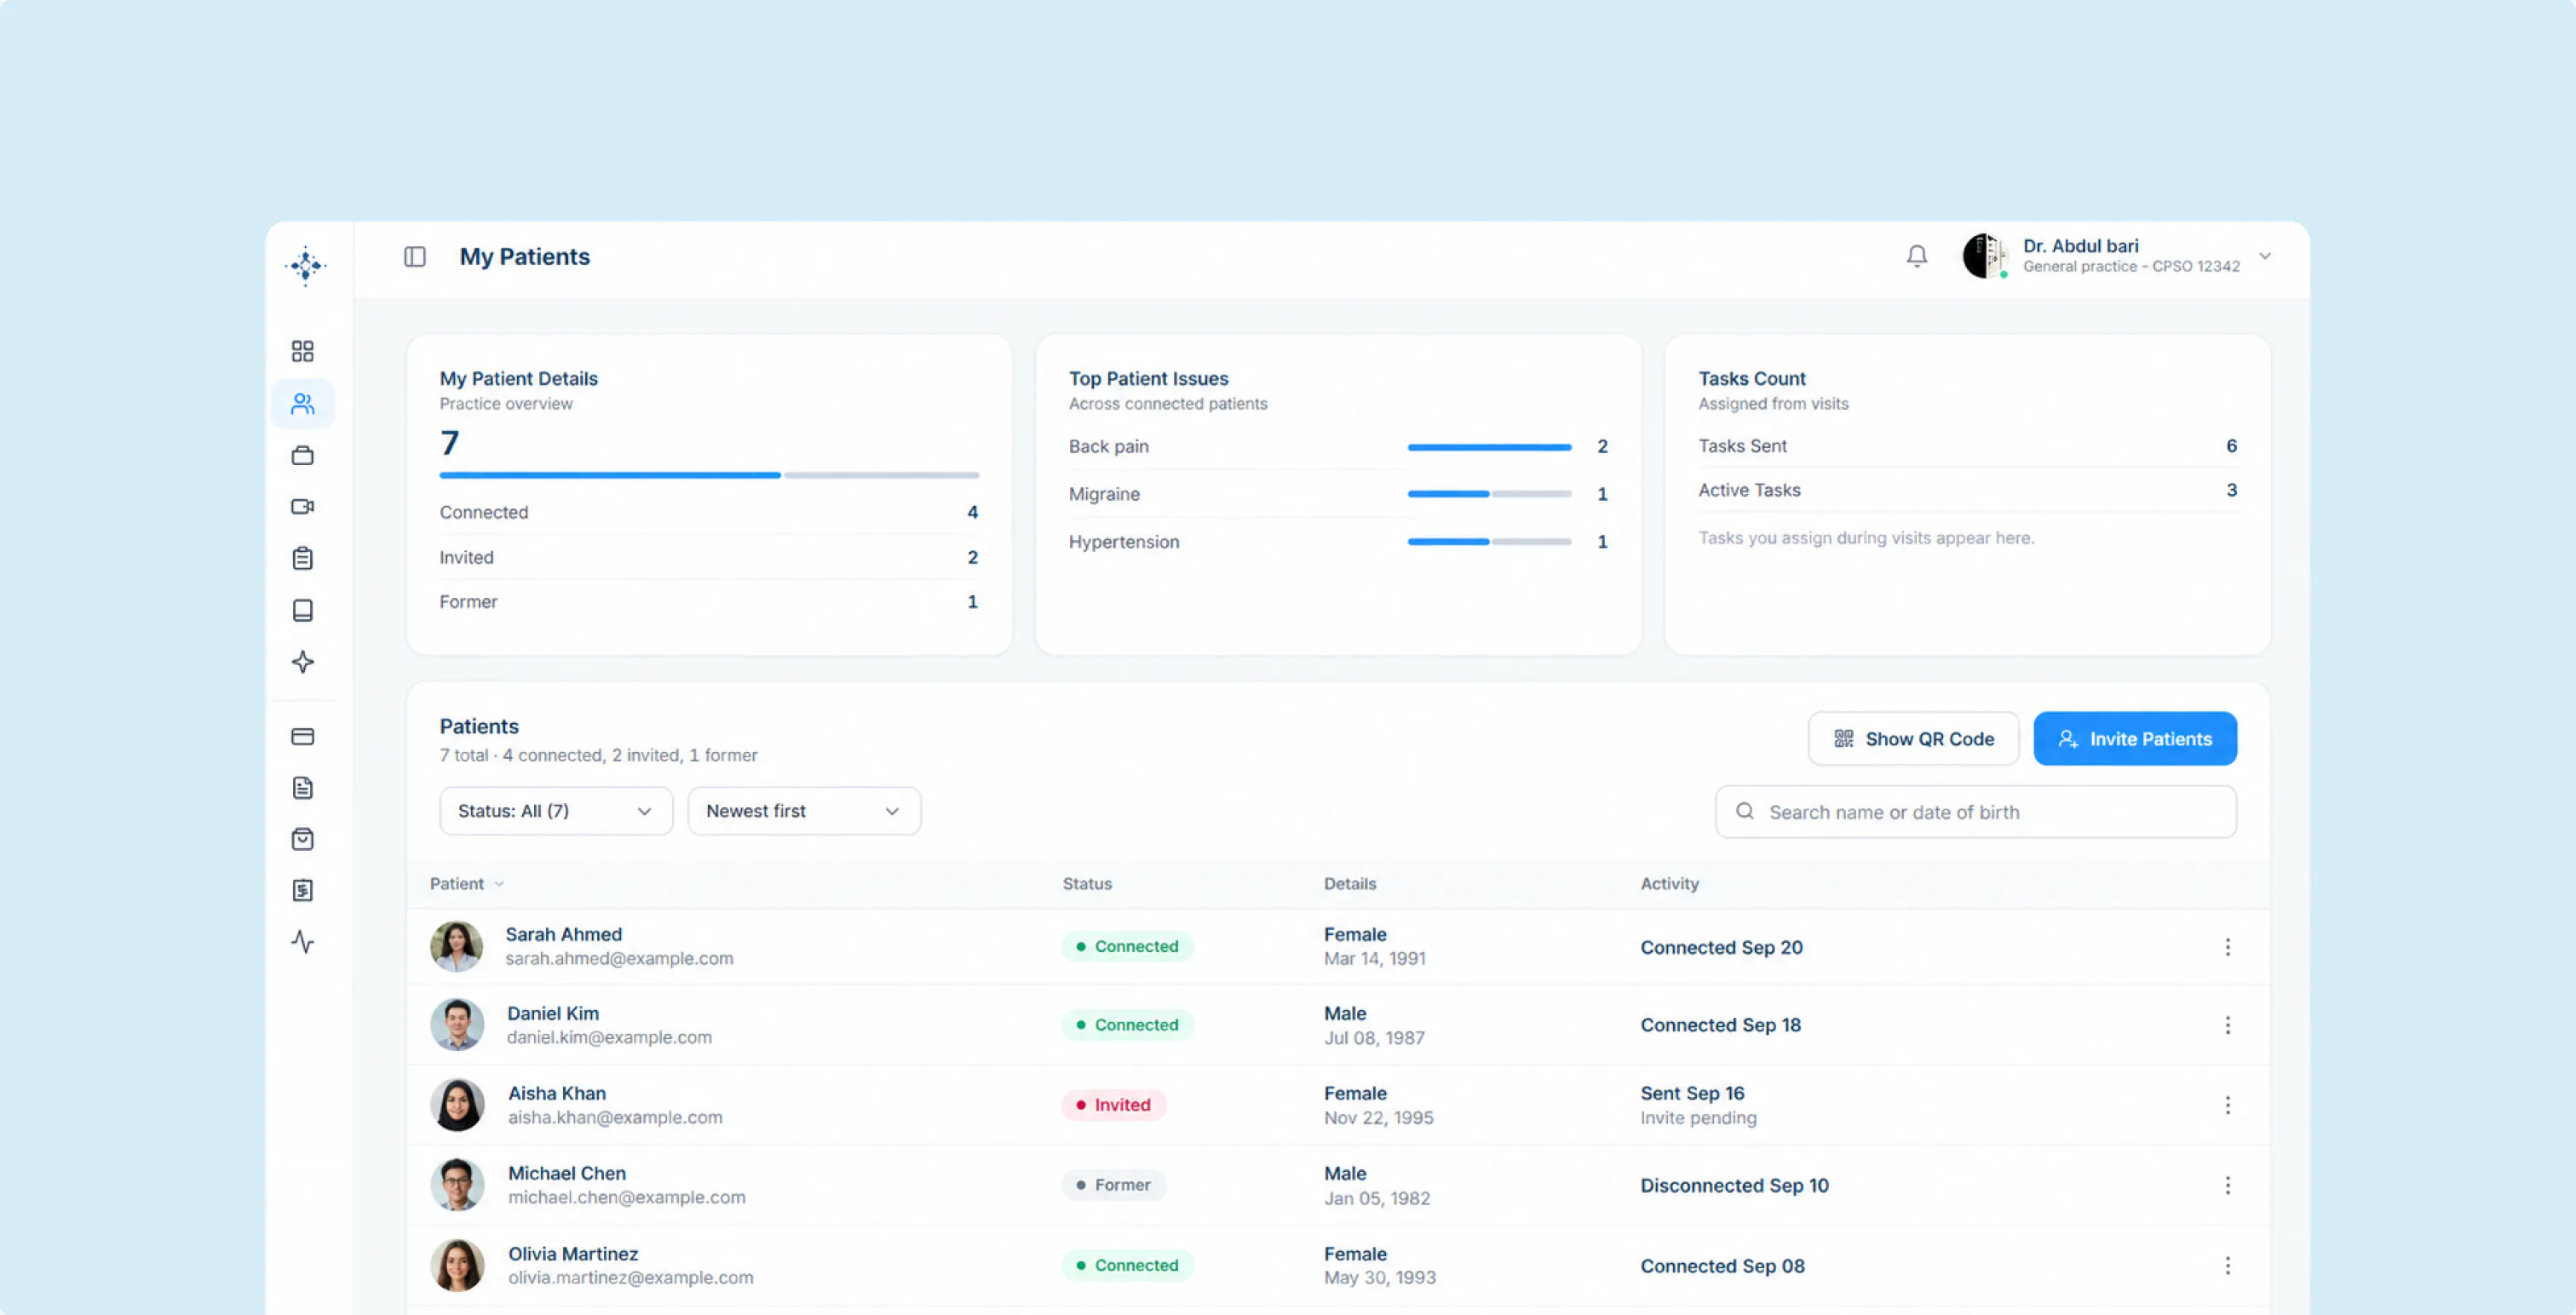Viewport: 2576px width, 1315px height.
Task: Open the clipboard icon in sidebar
Action: click(x=302, y=558)
